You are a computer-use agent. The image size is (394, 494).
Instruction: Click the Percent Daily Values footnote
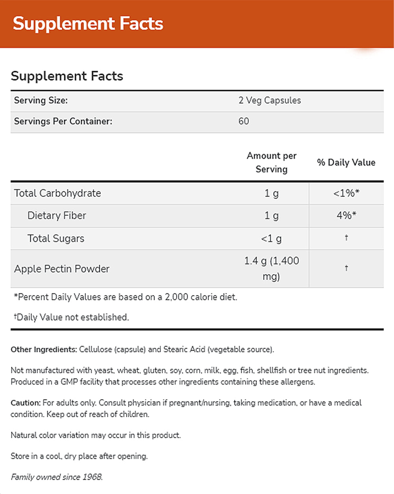click(x=125, y=297)
